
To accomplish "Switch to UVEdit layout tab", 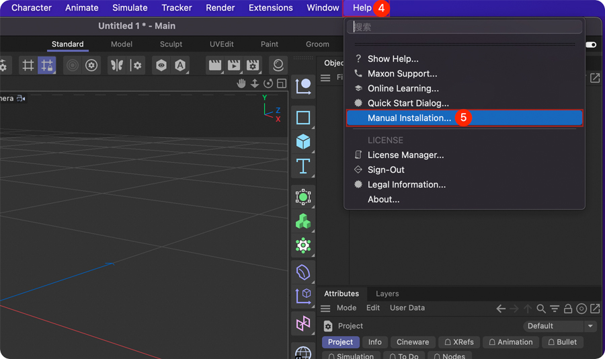I will [221, 44].
